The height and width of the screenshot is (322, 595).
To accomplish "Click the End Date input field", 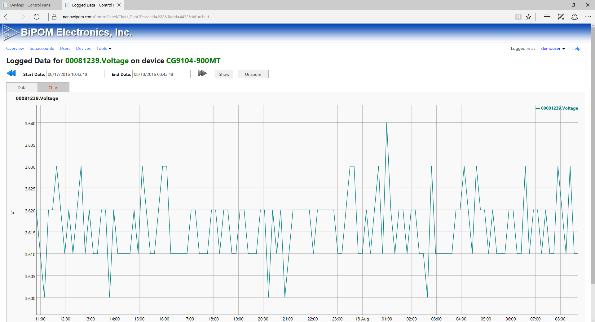I will tap(161, 74).
